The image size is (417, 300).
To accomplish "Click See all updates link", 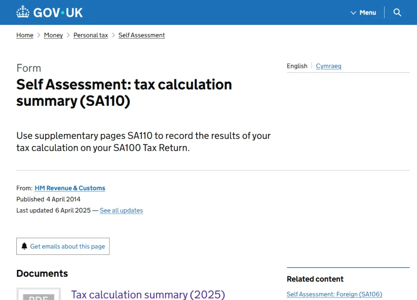I will [x=121, y=210].
